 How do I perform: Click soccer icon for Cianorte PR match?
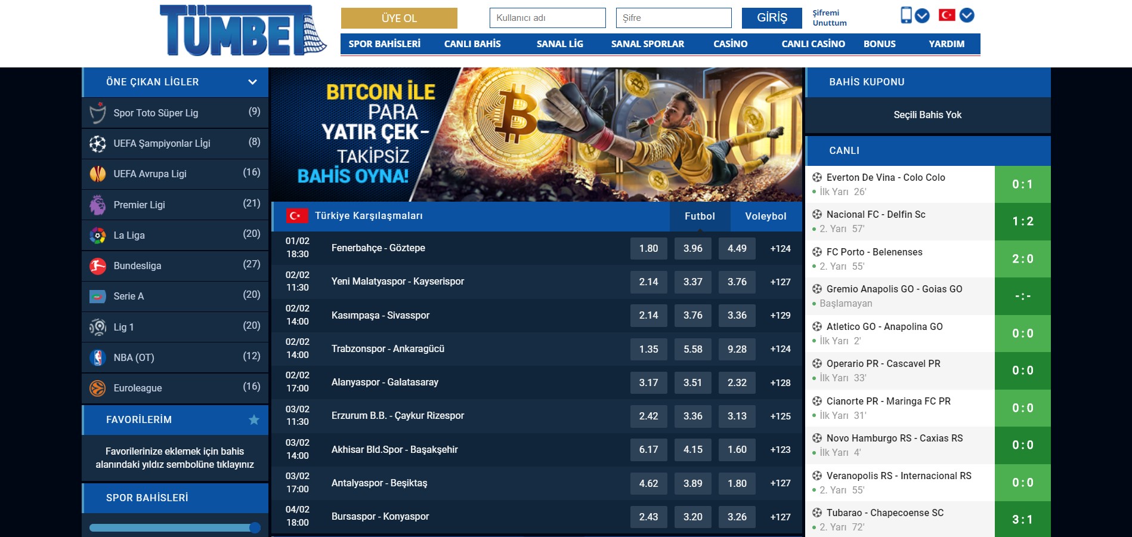tap(817, 401)
